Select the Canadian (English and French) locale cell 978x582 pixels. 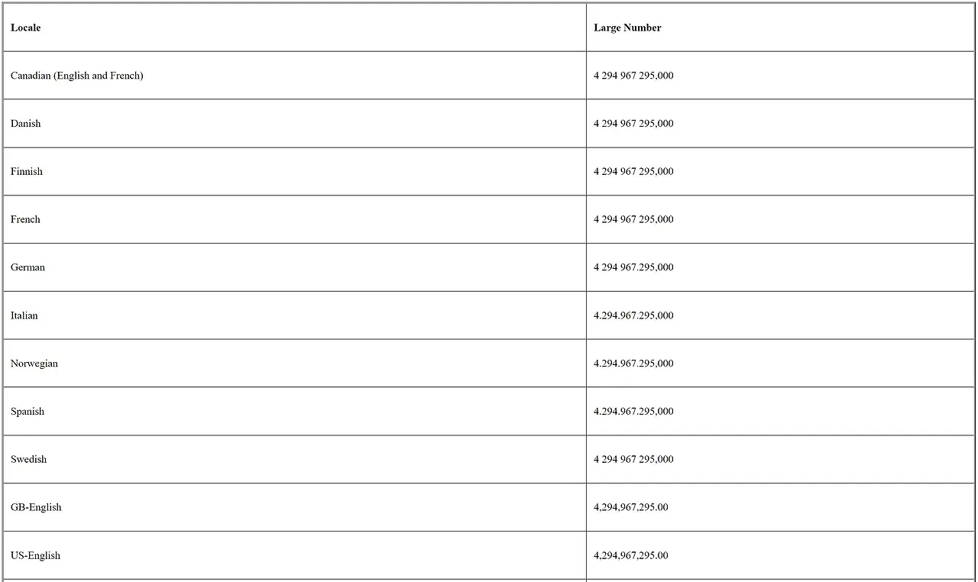point(77,76)
